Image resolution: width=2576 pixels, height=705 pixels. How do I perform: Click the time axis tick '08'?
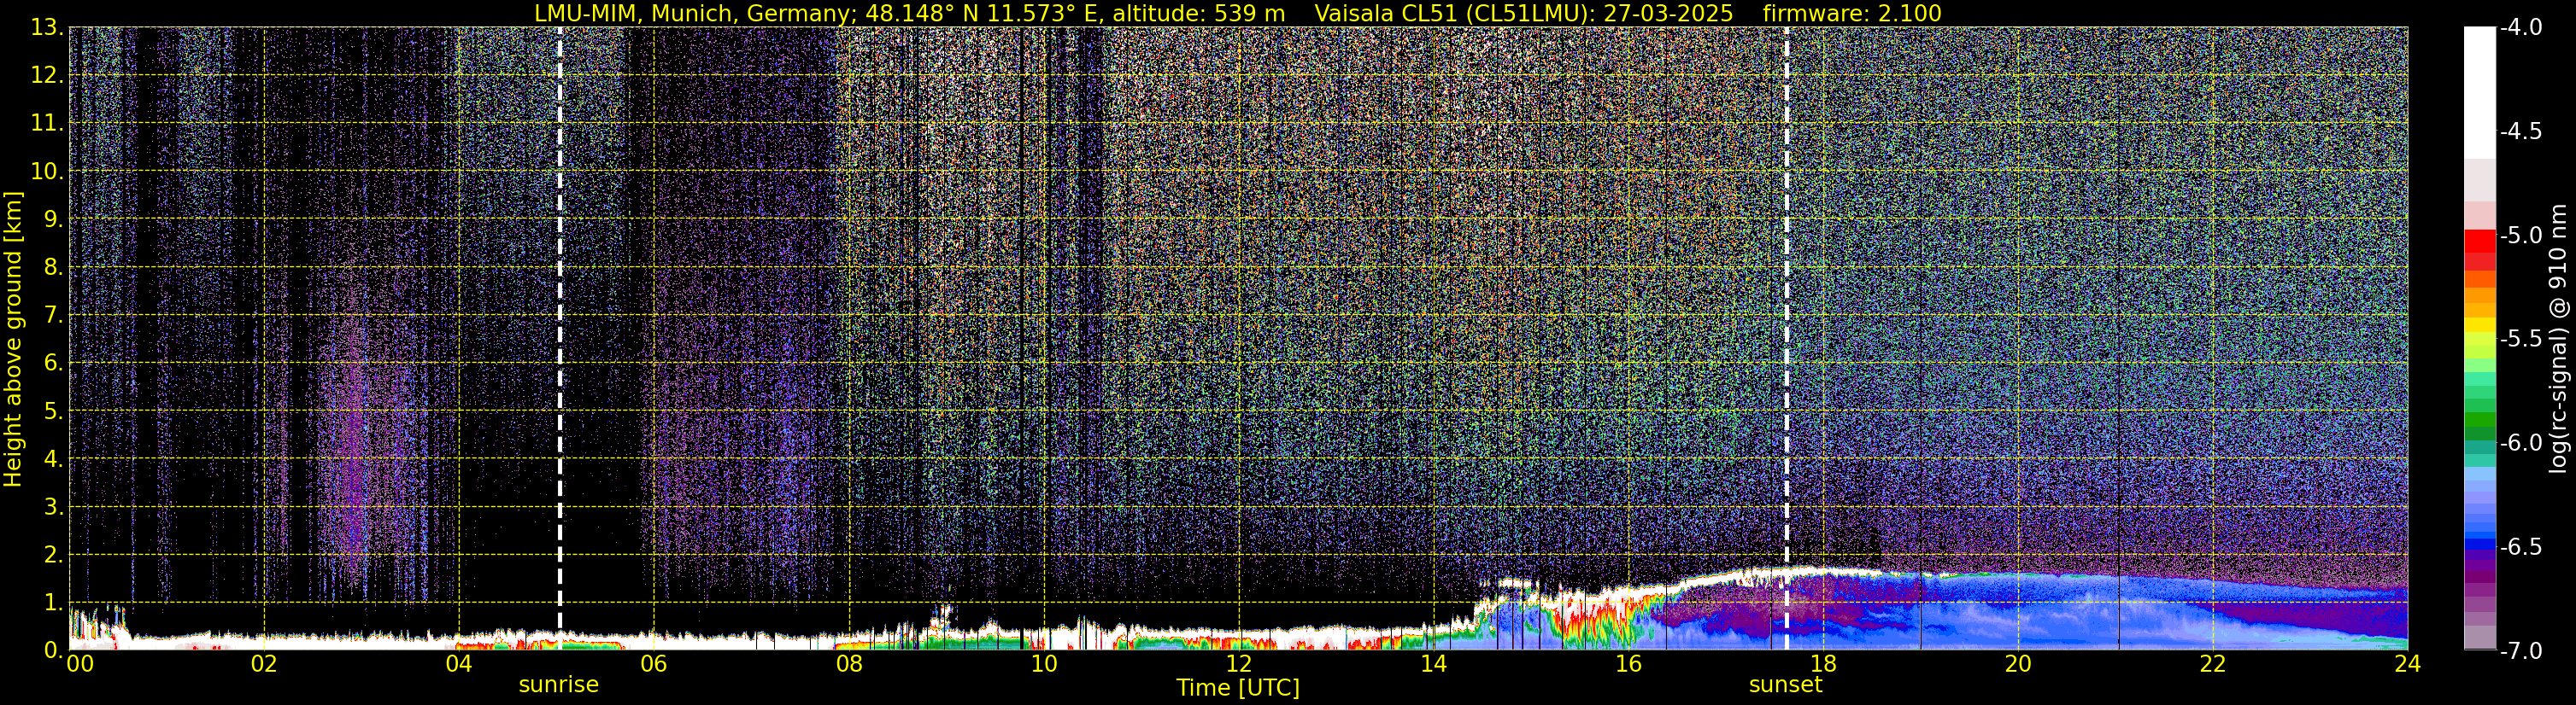coord(848,663)
